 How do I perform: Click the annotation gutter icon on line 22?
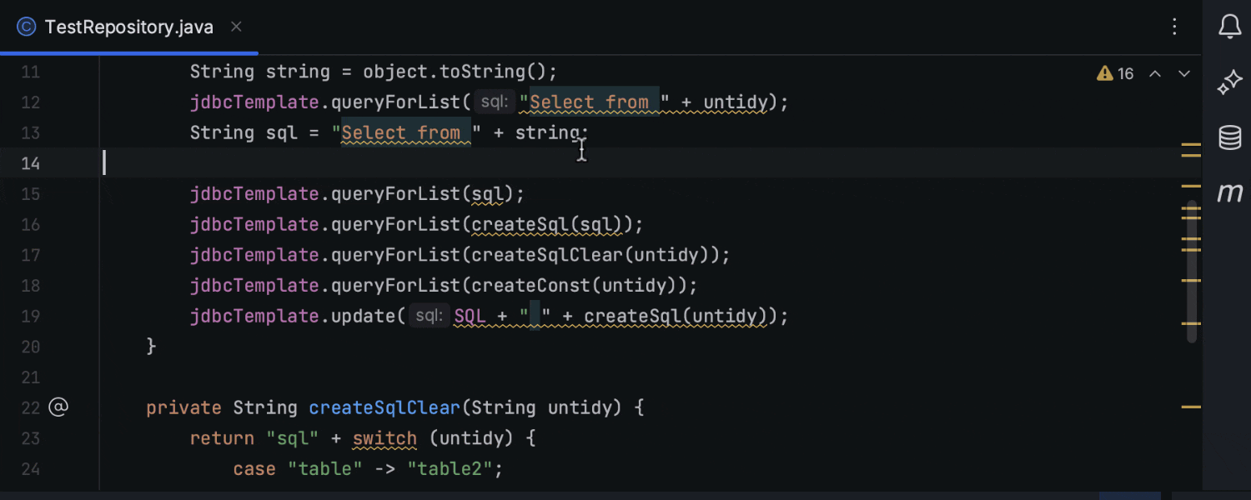coord(57,407)
